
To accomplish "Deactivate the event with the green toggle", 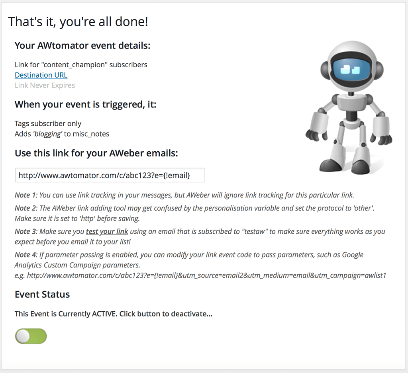I will point(31,336).
